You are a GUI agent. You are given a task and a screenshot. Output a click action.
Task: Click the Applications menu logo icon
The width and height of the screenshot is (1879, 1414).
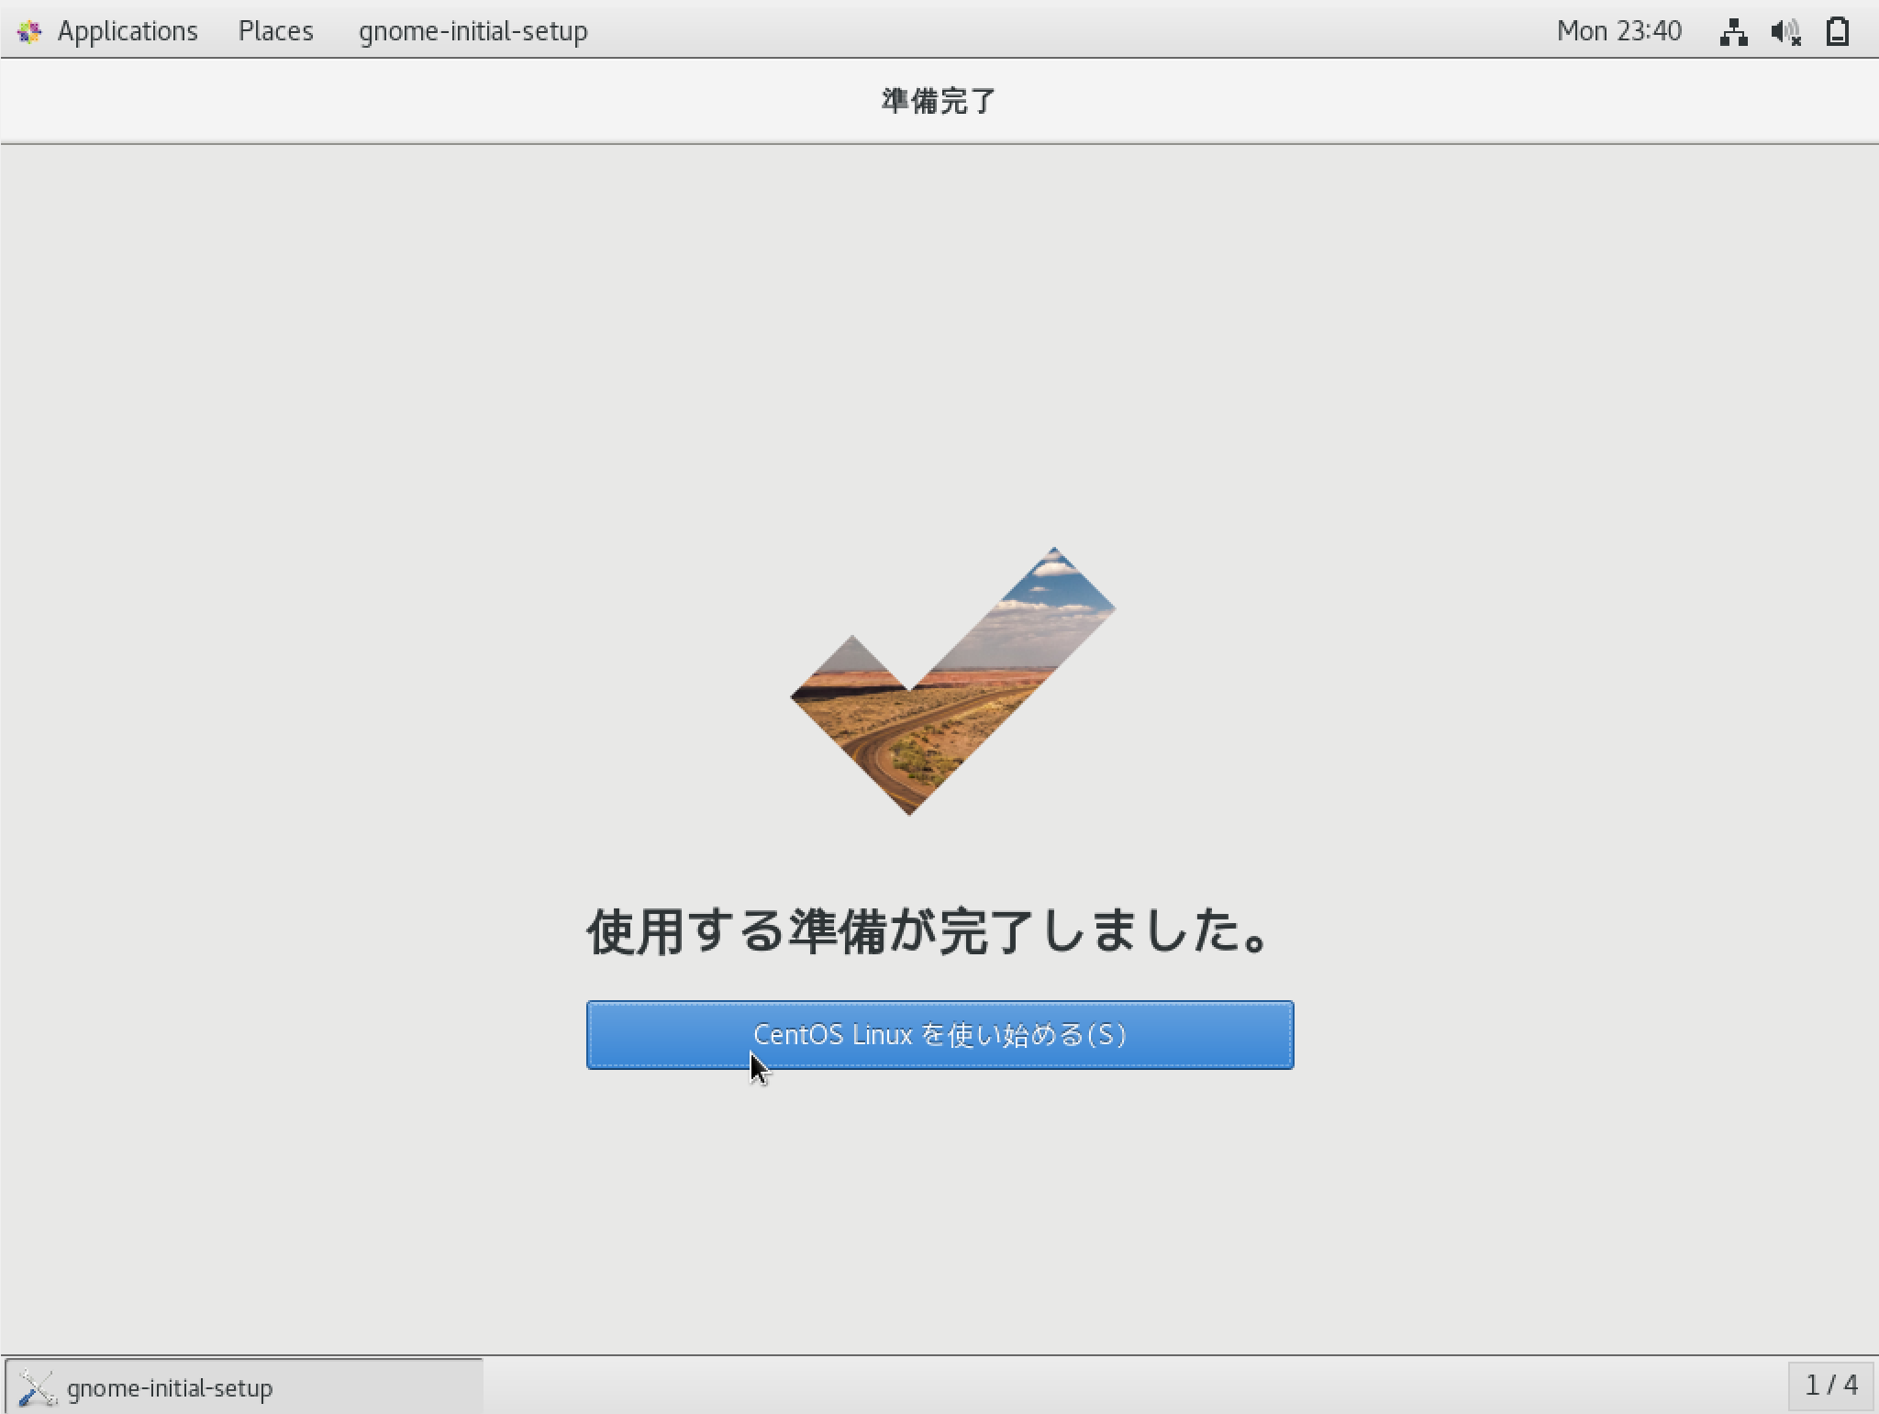pyautogui.click(x=29, y=32)
